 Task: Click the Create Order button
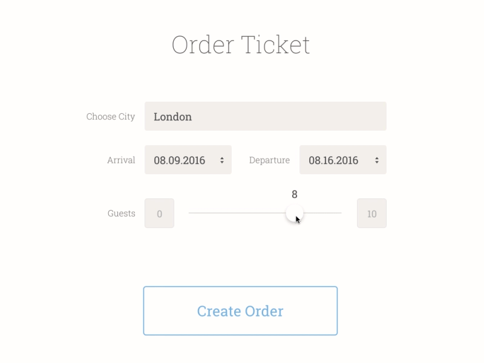(x=240, y=310)
